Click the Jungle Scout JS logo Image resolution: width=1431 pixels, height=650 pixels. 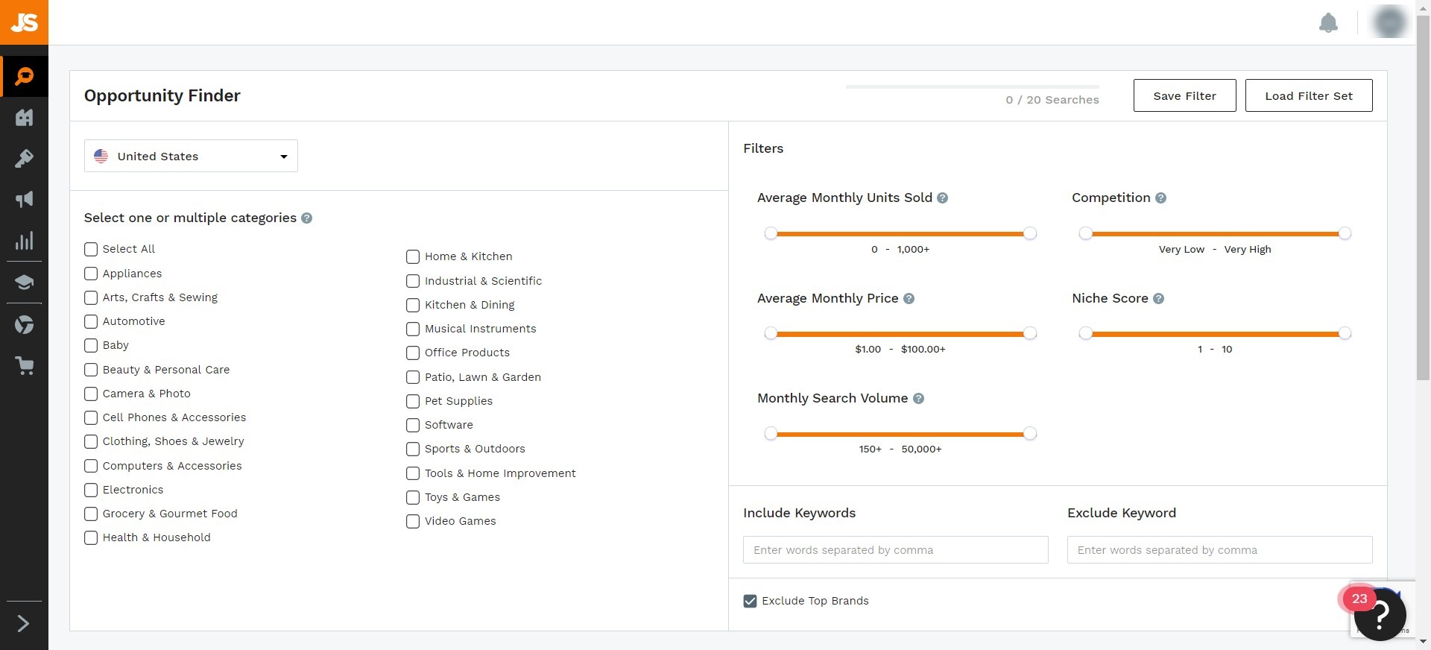pos(24,22)
